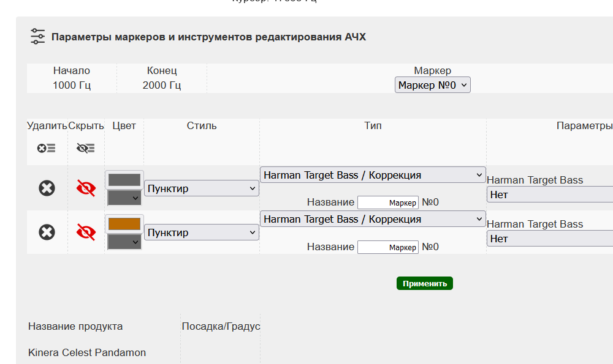Screen dimensions: 613x364
Task: Click the first row Название input field
Action: tap(387, 202)
